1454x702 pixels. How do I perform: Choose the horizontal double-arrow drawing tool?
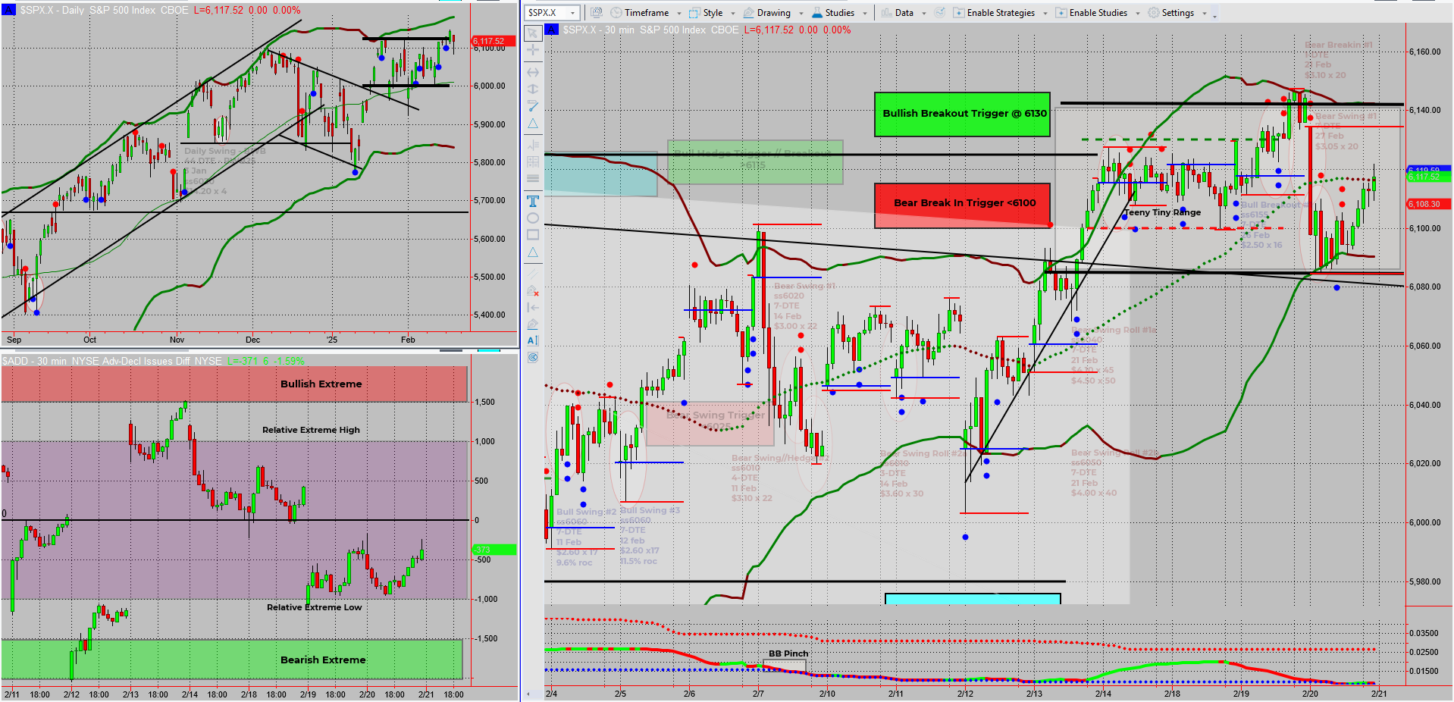point(533,72)
